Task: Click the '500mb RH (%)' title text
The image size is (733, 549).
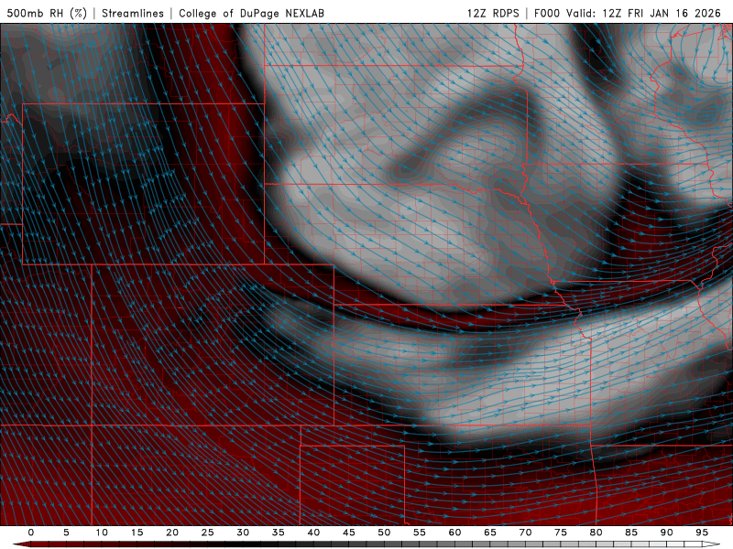Action: pyautogui.click(x=47, y=13)
